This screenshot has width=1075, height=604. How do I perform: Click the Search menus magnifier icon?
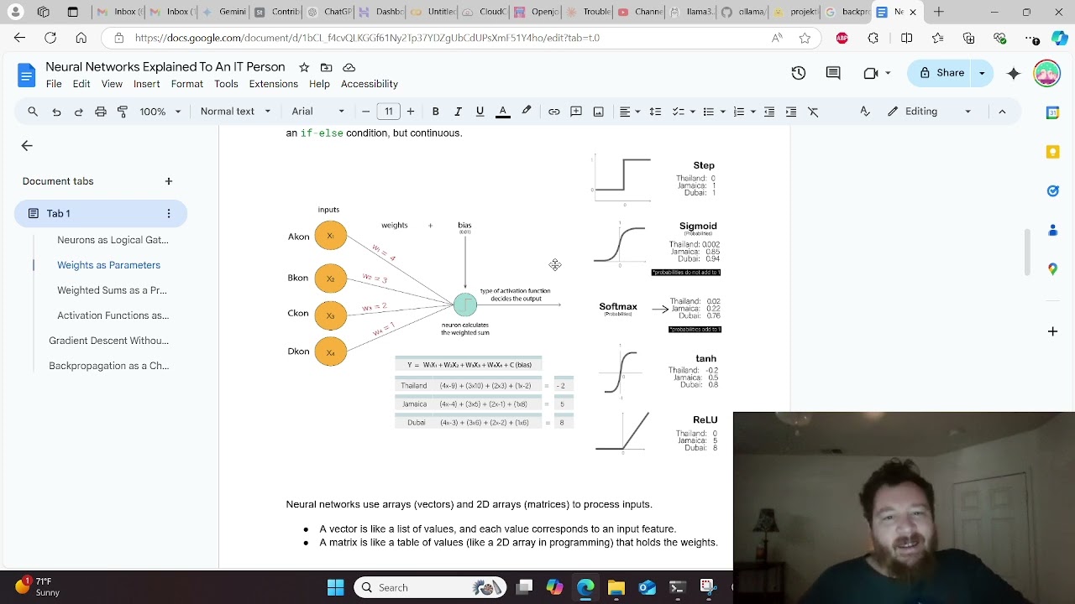[33, 112]
